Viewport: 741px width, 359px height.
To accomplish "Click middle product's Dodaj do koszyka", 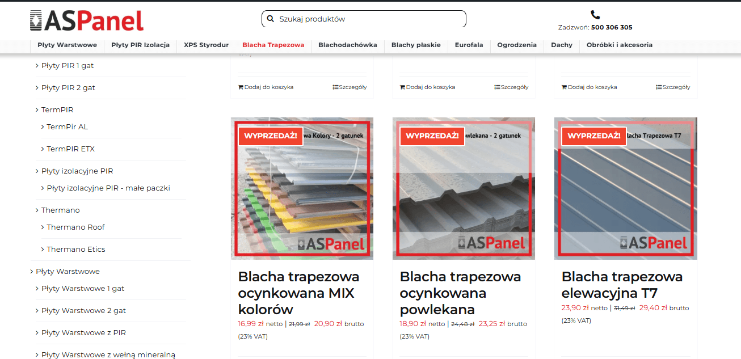I will (x=427, y=87).
